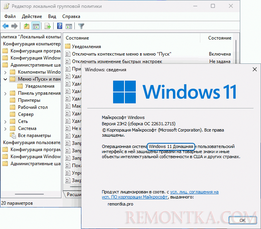Screen dimensions: 261x229
Task: Select Конфигурация компьютера in the tree
Action: pos(32,44)
